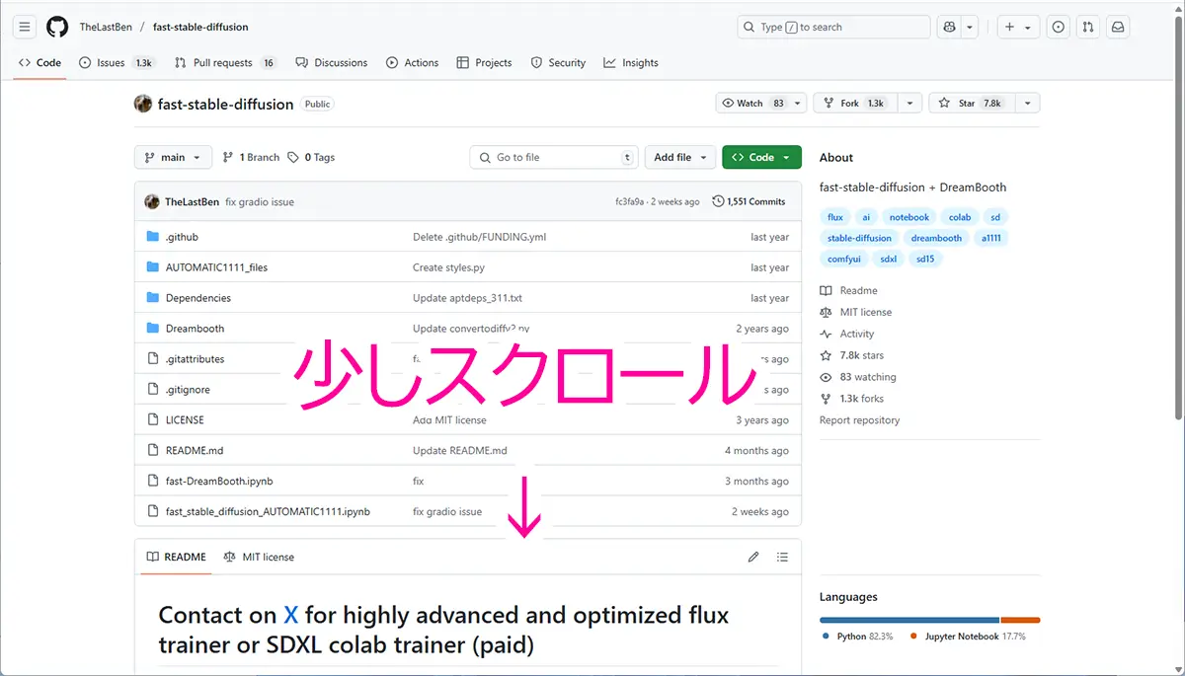Open the notifications inbox icon

tap(1118, 27)
